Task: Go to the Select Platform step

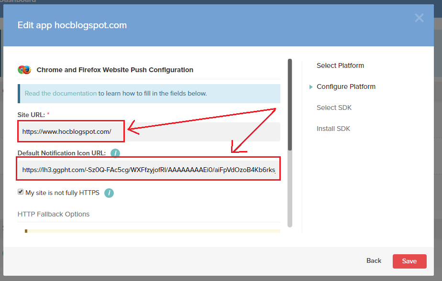Action: pyautogui.click(x=340, y=65)
